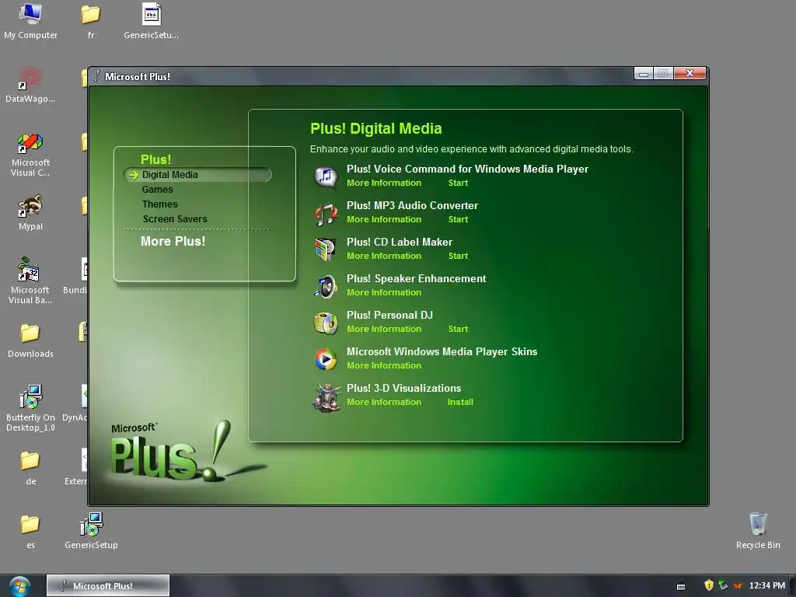Screen dimensions: 796x597
Task: Open More Information for Media Player Skins
Action: (384, 365)
